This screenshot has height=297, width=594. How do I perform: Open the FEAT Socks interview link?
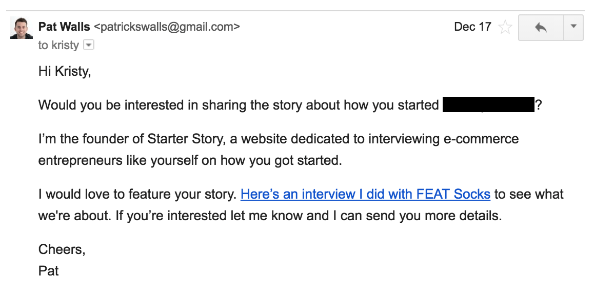click(x=365, y=194)
